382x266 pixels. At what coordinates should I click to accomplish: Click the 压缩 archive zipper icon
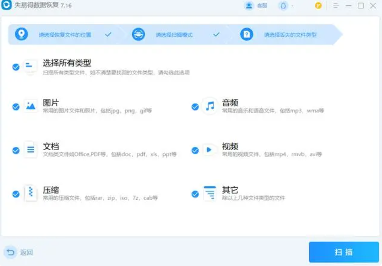point(31,193)
